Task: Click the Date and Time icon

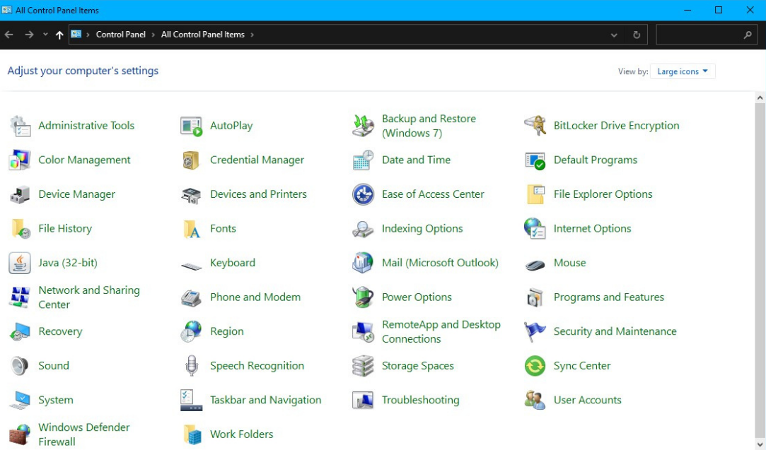Action: (363, 160)
